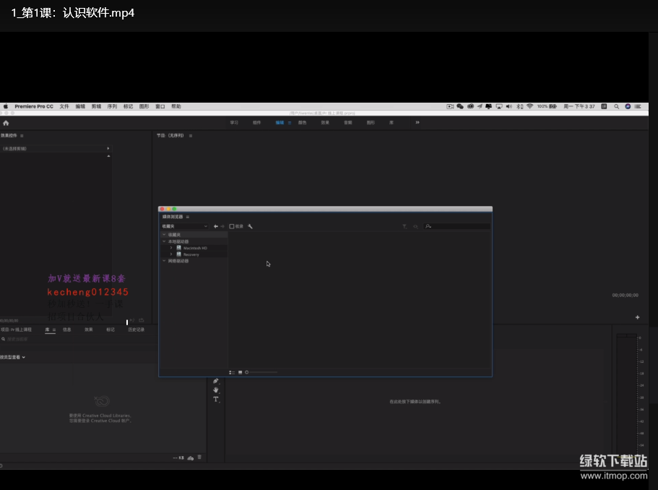Open the 历史记录 tab
The height and width of the screenshot is (490, 658).
[136, 330]
